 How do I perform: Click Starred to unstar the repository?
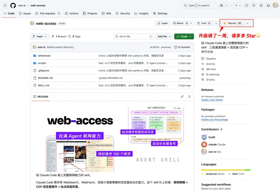(232, 23)
